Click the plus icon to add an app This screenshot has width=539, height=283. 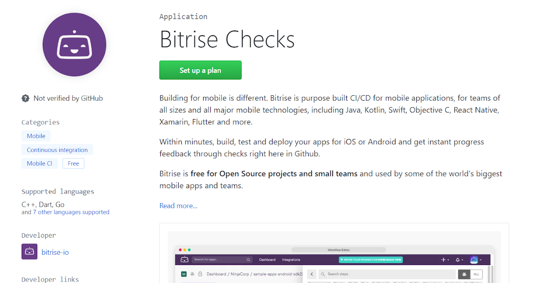442,259
